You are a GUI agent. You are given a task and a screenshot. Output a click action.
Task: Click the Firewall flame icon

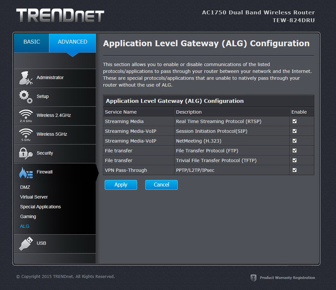coord(26,173)
